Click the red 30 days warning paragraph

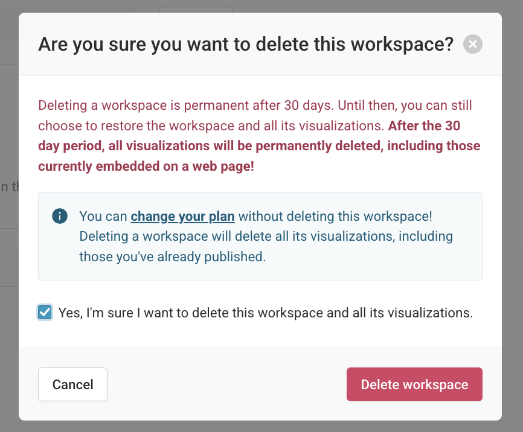(259, 136)
